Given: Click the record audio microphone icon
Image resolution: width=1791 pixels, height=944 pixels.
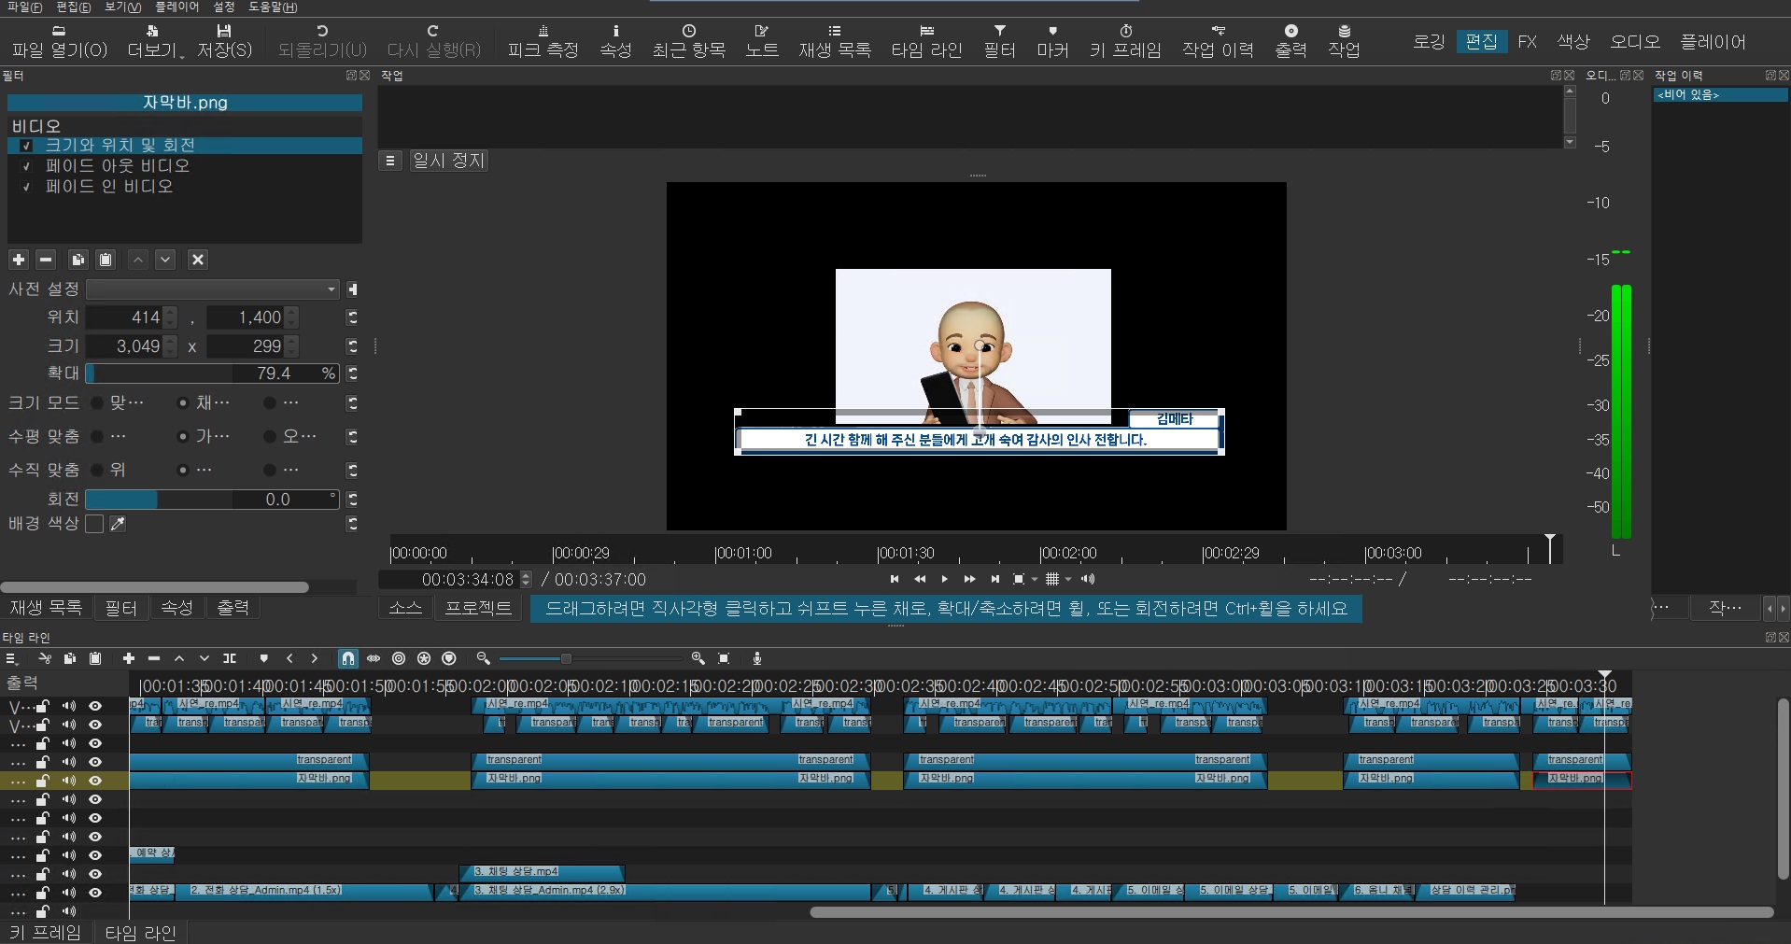Looking at the screenshot, I should (757, 659).
